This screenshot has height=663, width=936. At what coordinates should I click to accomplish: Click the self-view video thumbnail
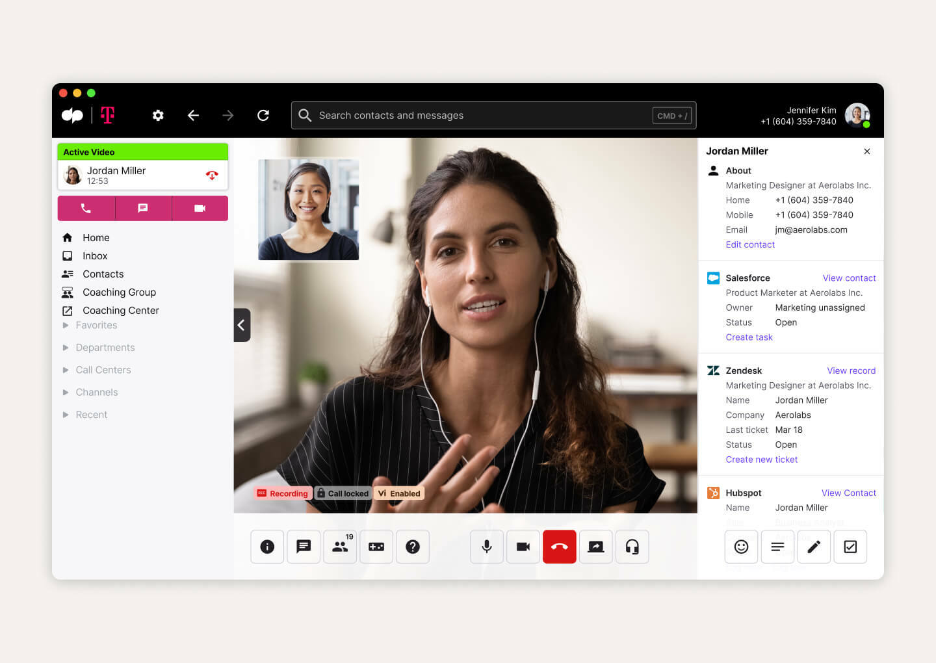pyautogui.click(x=309, y=209)
